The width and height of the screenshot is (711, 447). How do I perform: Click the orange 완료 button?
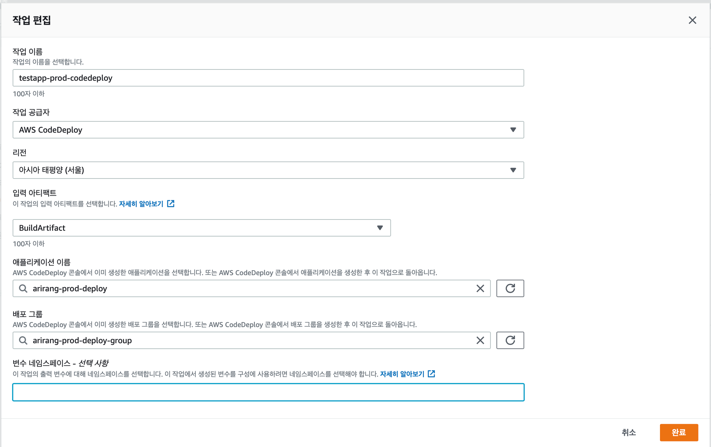point(679,432)
